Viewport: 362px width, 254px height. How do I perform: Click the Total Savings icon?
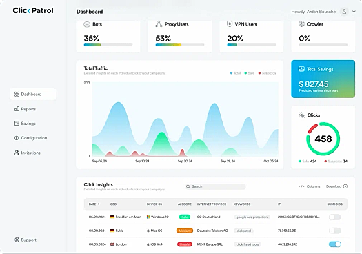(x=301, y=69)
